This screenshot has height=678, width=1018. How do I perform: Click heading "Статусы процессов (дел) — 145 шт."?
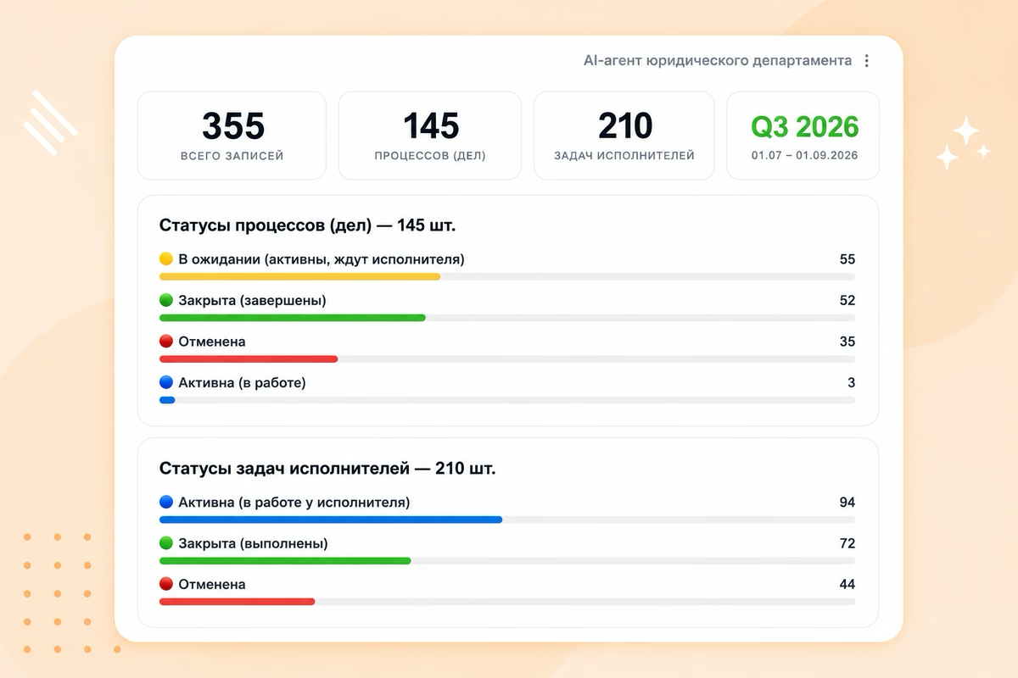pos(307,225)
